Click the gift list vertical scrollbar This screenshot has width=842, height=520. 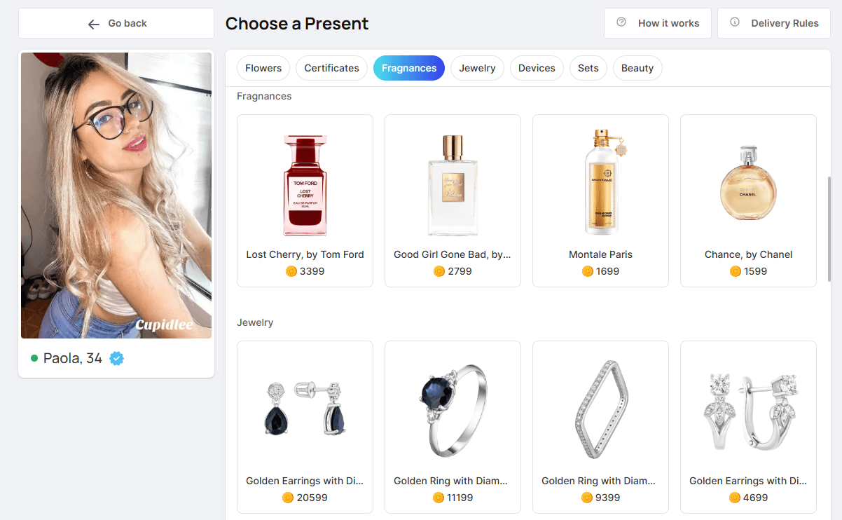[829, 228]
